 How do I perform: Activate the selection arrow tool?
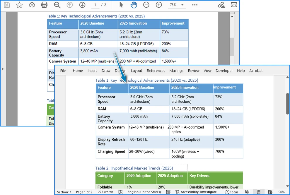point(121,5)
